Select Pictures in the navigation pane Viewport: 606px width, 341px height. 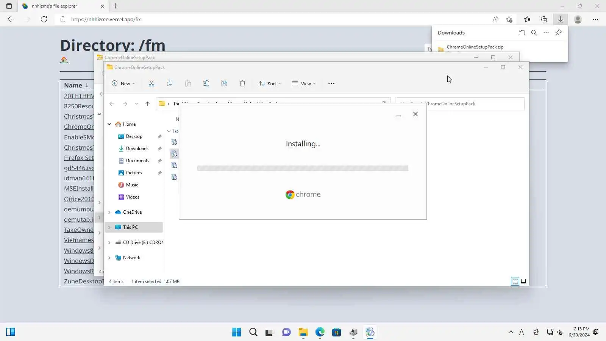tap(134, 173)
